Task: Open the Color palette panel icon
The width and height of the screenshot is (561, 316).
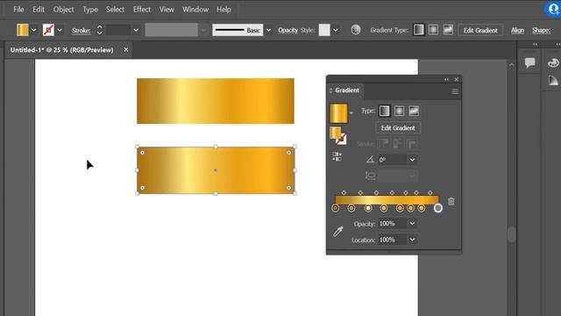Action: coord(553,62)
